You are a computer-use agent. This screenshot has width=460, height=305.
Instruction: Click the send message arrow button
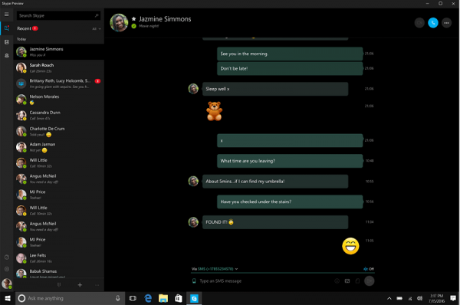pyautogui.click(x=369, y=281)
